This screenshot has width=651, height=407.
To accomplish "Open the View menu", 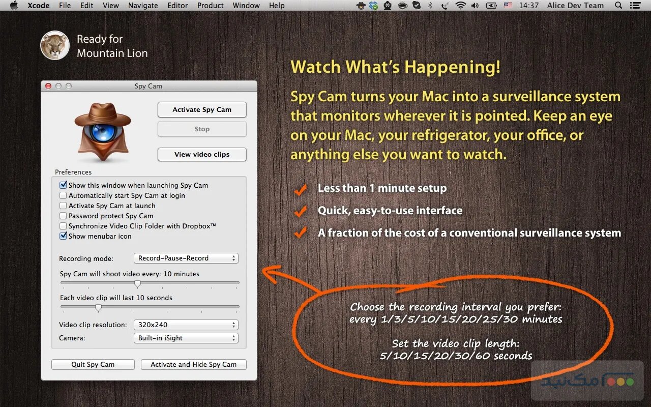I will 110,6.
